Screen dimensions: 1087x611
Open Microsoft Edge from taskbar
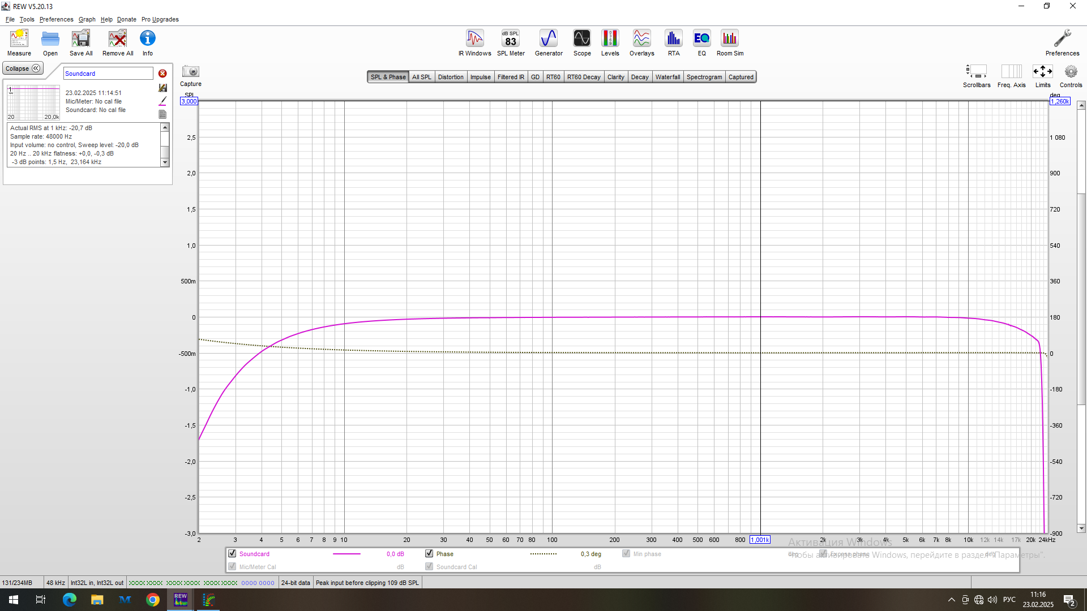pos(69,600)
